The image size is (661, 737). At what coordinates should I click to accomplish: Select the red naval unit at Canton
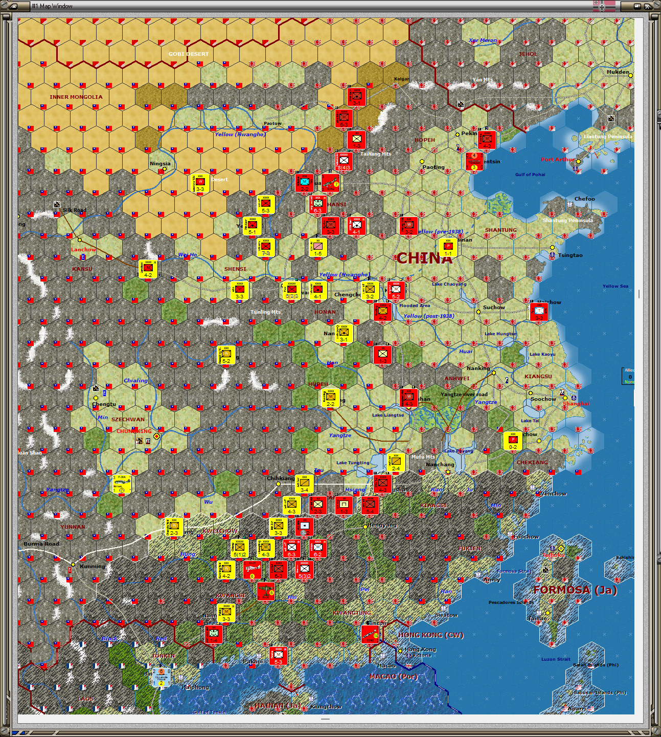click(370, 634)
